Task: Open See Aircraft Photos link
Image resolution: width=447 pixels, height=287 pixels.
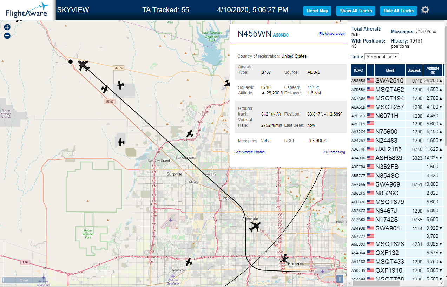Action: tap(249, 152)
